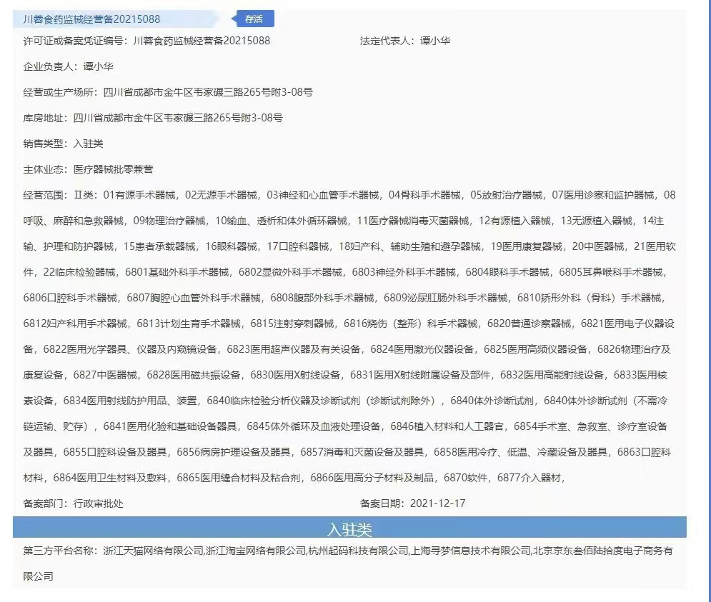Select the 销售类型：入驻类 text
This screenshot has width=711, height=602.
(x=63, y=144)
